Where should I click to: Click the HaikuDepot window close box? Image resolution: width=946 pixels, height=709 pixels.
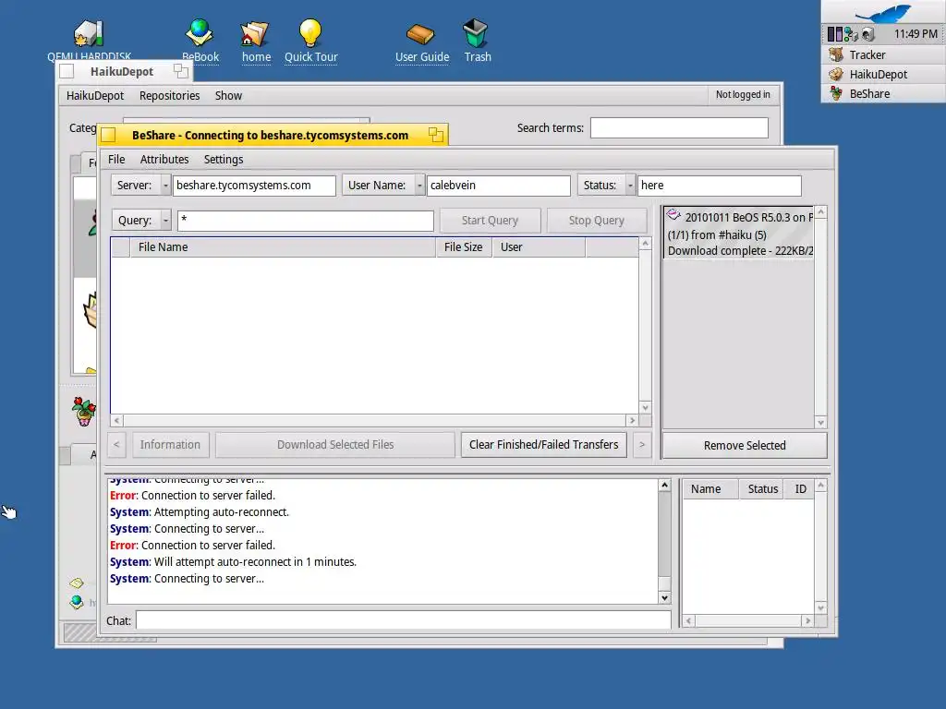coord(67,71)
